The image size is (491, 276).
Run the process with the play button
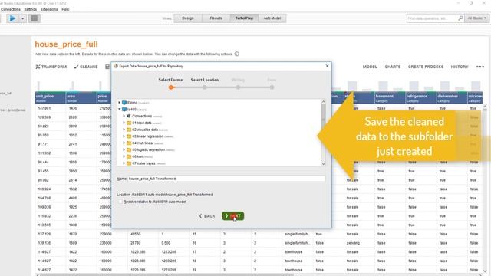coord(12,18)
